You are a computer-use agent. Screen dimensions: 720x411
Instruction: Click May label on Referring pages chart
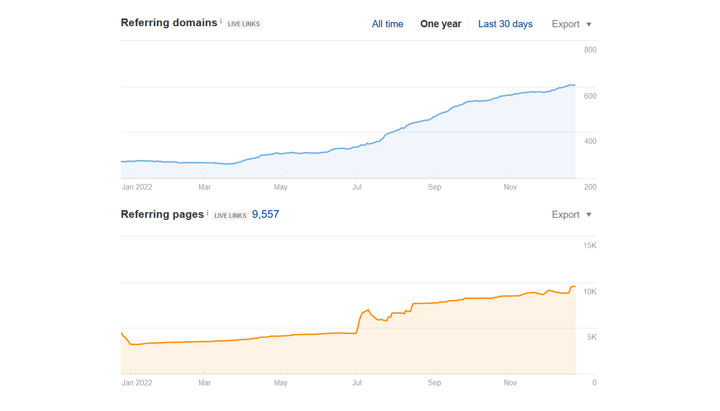pyautogui.click(x=281, y=383)
